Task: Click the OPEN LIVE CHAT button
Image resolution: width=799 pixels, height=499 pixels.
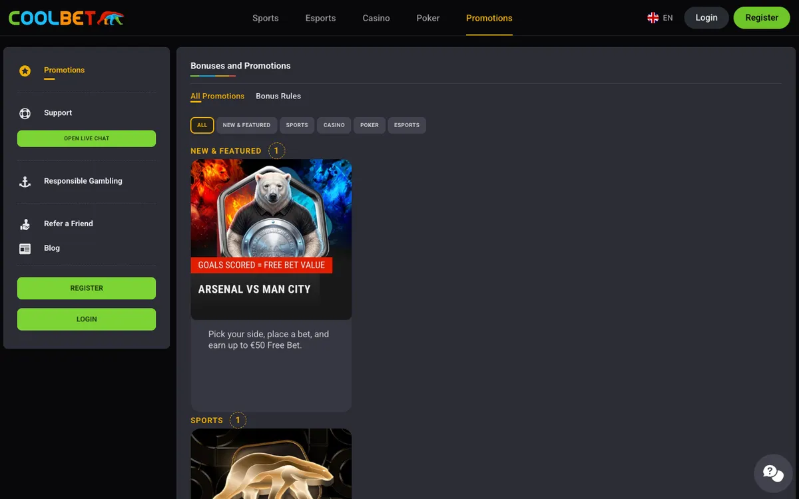Action: tap(87, 138)
